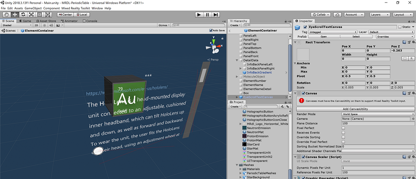Select the Rotate tool

pyautogui.click(x=23, y=15)
